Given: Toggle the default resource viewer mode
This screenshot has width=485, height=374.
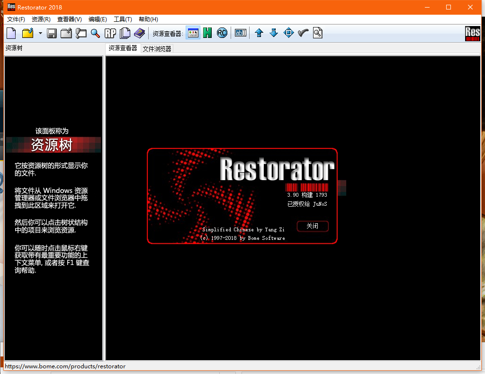Looking at the screenshot, I should pos(193,33).
